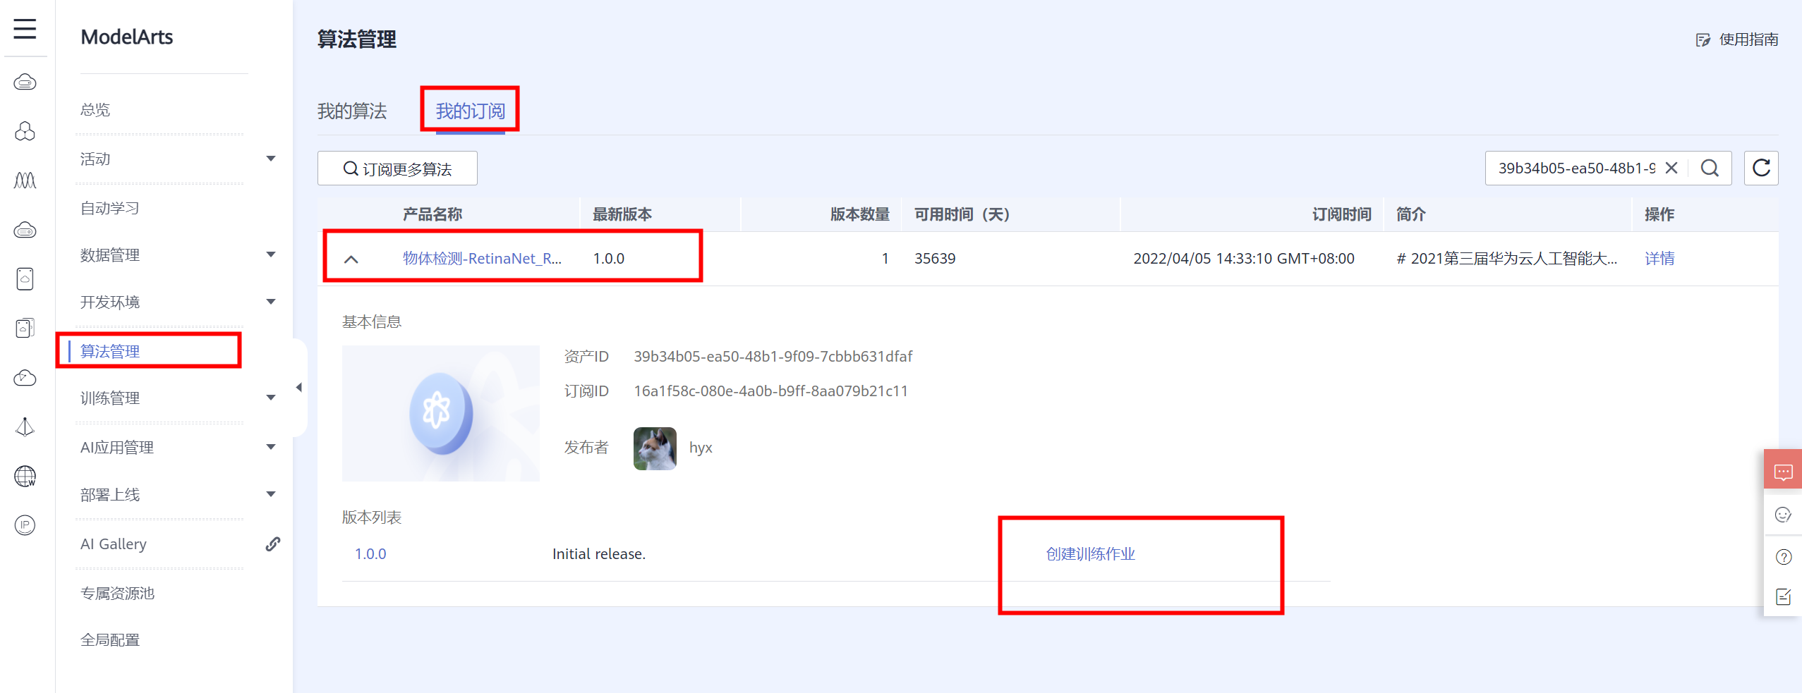Click the publisher cat avatar
The width and height of the screenshot is (1802, 693).
click(x=655, y=448)
